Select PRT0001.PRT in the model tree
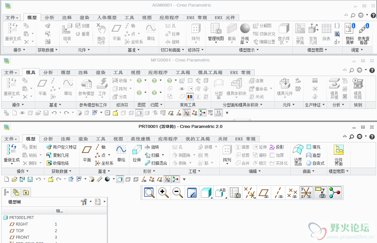Viewport: 377px width, 243px height. (19, 218)
